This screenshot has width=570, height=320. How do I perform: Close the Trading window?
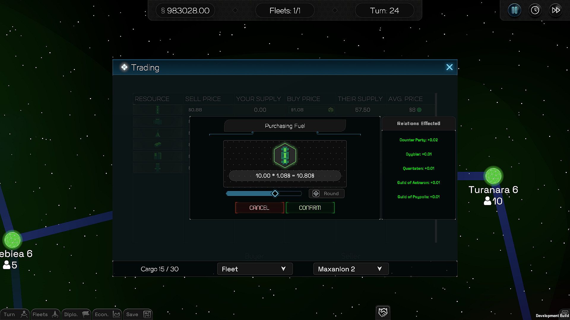[x=449, y=67]
